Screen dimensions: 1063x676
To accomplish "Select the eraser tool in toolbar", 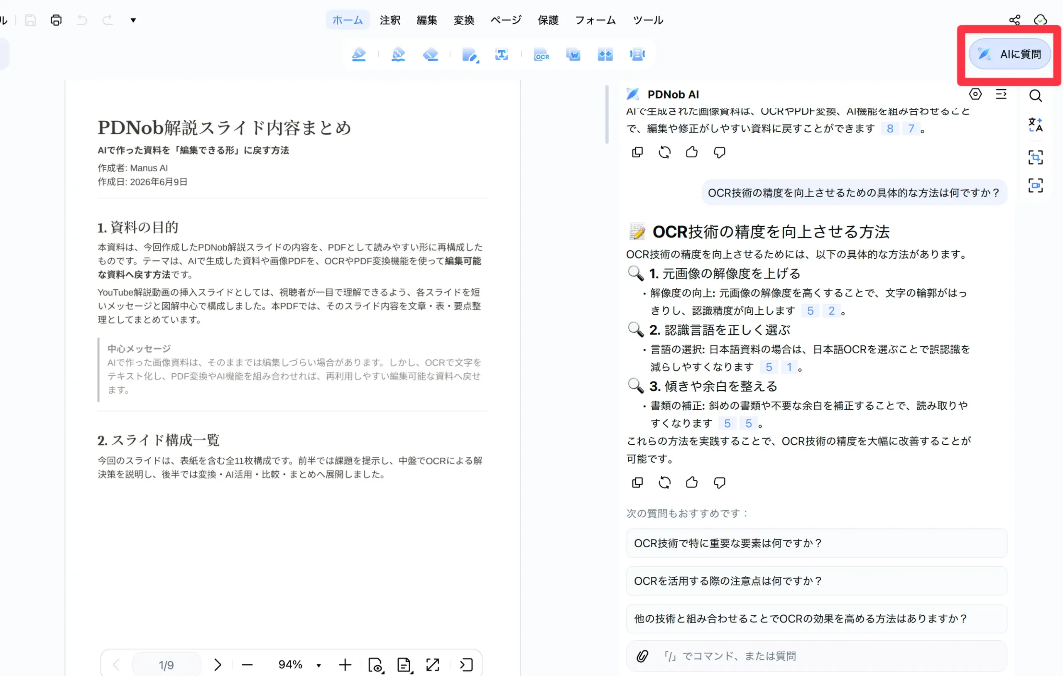I will (431, 55).
